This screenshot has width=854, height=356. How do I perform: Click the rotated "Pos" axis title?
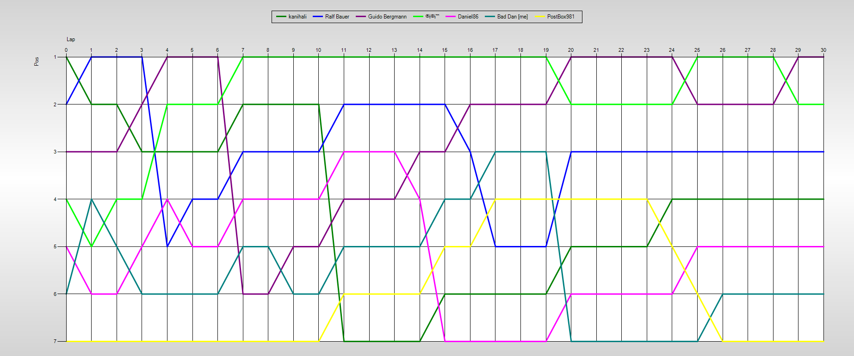tap(37, 61)
